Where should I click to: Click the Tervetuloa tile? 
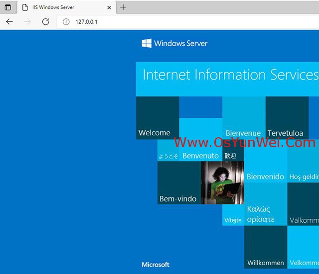[x=287, y=118]
